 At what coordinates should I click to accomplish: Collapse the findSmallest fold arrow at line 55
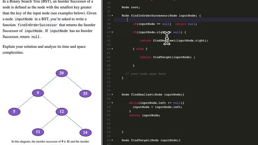112,95
